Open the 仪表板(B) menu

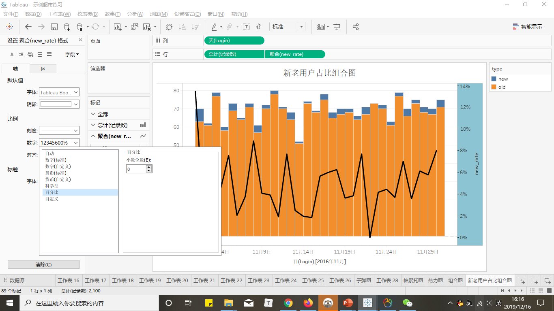(89, 14)
